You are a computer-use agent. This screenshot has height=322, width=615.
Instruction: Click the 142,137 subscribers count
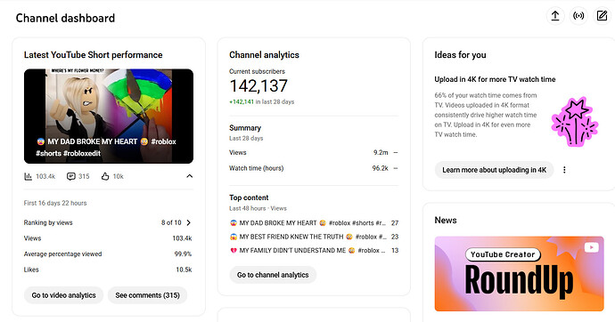(258, 86)
